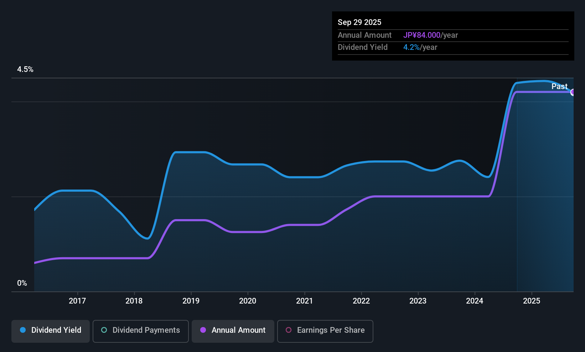Click the 2025 year axis label
The width and height of the screenshot is (585, 352).
click(x=532, y=301)
